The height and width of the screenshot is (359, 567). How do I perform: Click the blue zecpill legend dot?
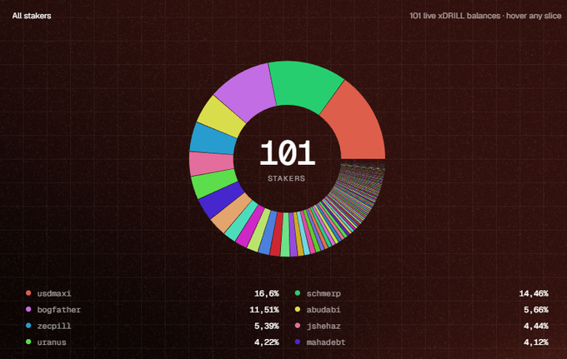[x=28, y=326]
